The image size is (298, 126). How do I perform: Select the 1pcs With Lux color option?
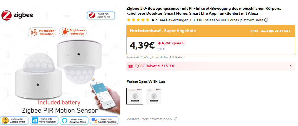click(135, 96)
